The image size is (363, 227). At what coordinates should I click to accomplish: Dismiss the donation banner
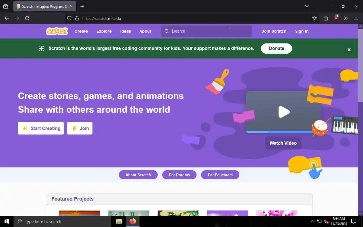coord(349,50)
